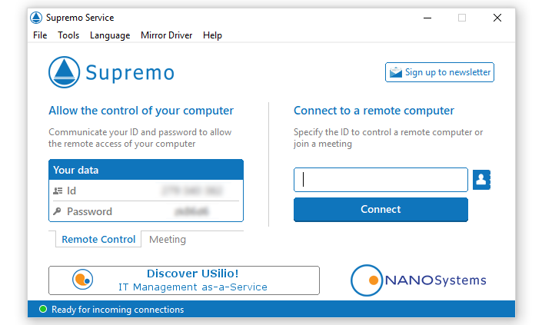The width and height of the screenshot is (542, 325).
Task: Click the Id user icon
Action: pyautogui.click(x=58, y=191)
